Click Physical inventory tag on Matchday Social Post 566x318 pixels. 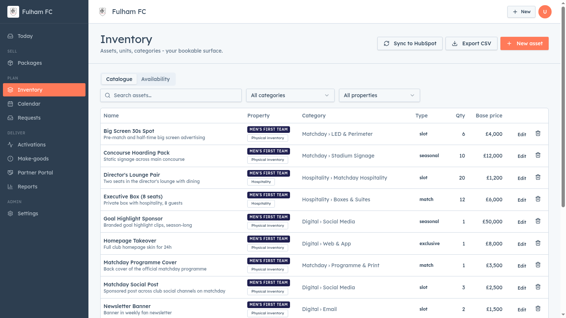click(268, 291)
